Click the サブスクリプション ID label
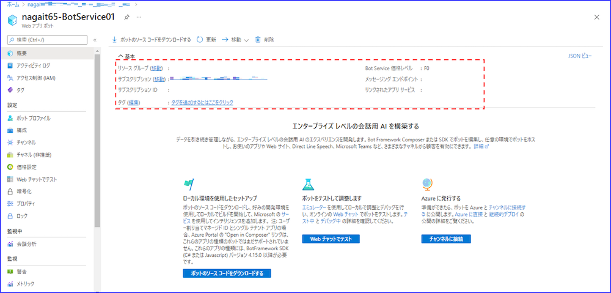Screen dimensions: 611x293 tap(137, 90)
